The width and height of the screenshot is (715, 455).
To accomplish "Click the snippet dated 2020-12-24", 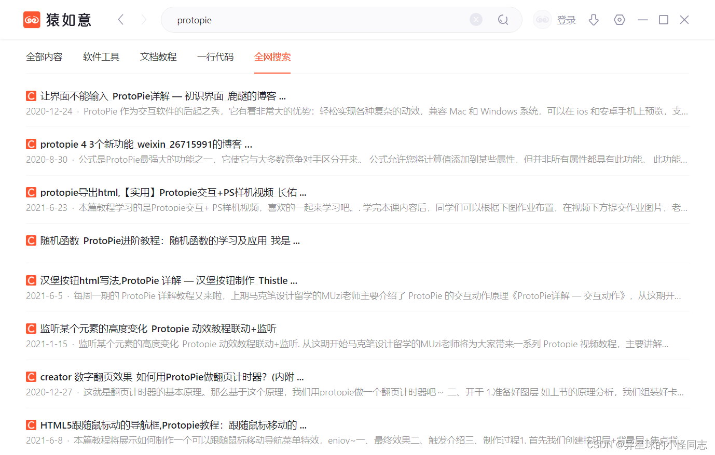I will coord(357,111).
